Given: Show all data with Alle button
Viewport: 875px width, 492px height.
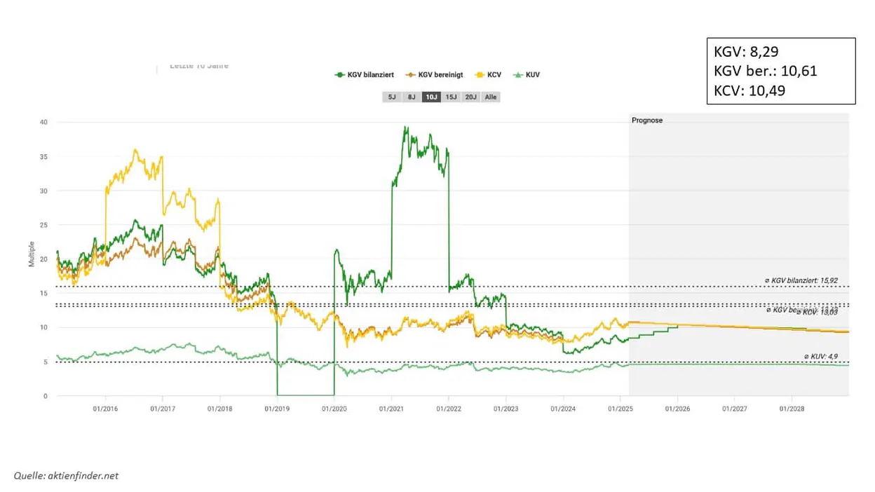Looking at the screenshot, I should pos(491,97).
